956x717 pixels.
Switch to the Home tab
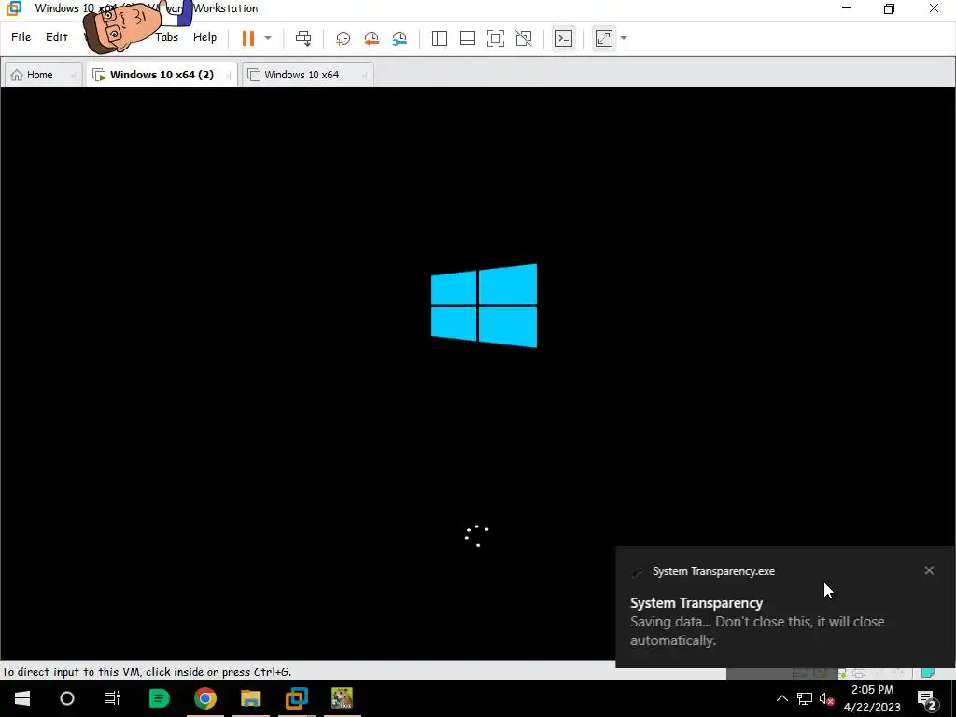[x=39, y=75]
